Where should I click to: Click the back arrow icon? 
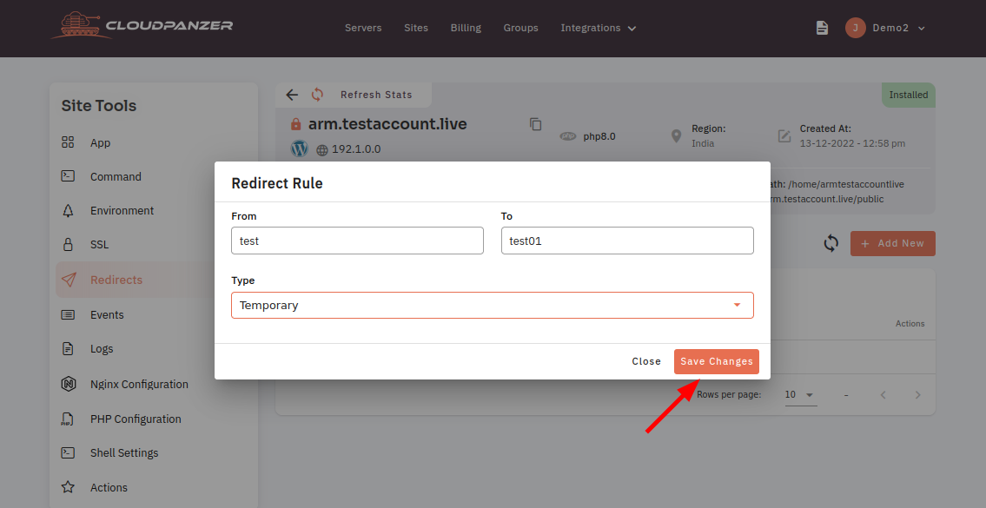click(292, 95)
